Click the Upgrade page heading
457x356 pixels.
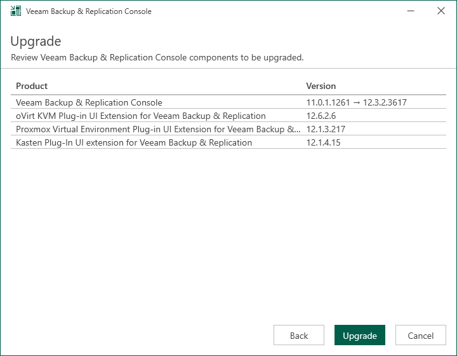tap(36, 41)
